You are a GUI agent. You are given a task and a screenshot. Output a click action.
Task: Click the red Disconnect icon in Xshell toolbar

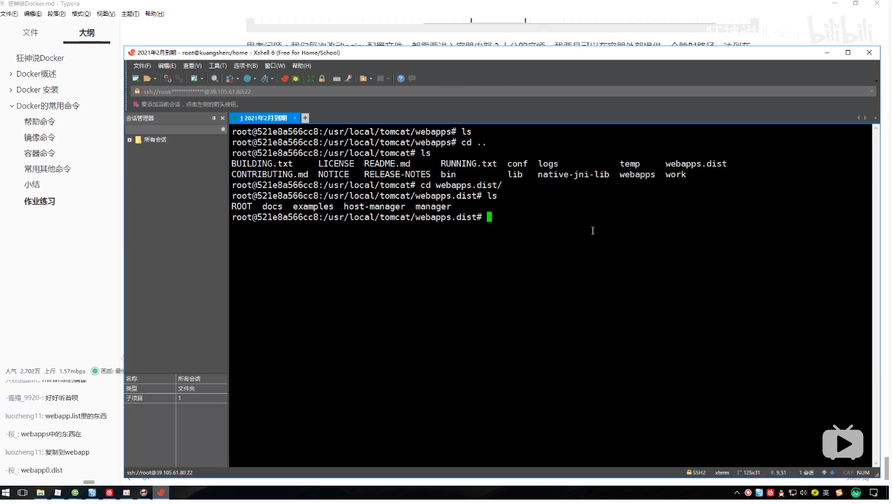tap(168, 79)
